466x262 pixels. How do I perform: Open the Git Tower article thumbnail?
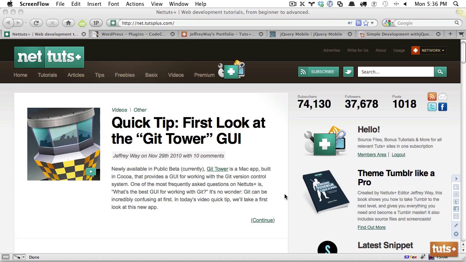pos(64,144)
